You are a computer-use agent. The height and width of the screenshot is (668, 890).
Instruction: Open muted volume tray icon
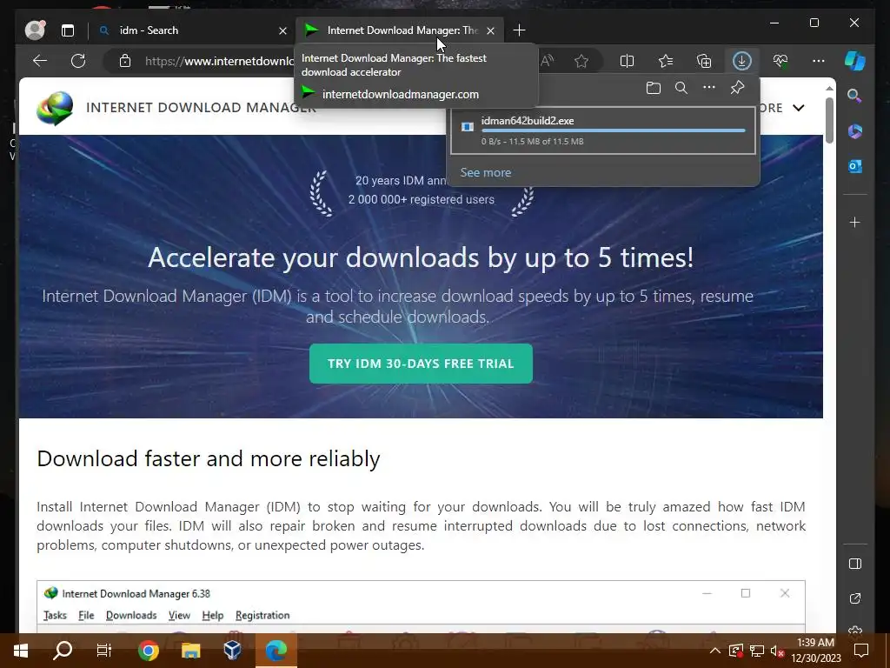coord(778,651)
